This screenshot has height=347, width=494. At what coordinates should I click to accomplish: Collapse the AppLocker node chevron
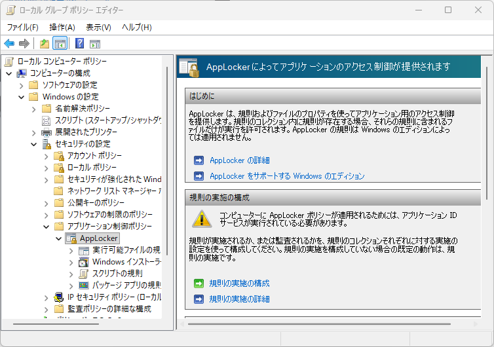[58, 238]
